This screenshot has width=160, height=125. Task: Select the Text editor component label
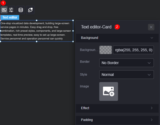(10, 17)
